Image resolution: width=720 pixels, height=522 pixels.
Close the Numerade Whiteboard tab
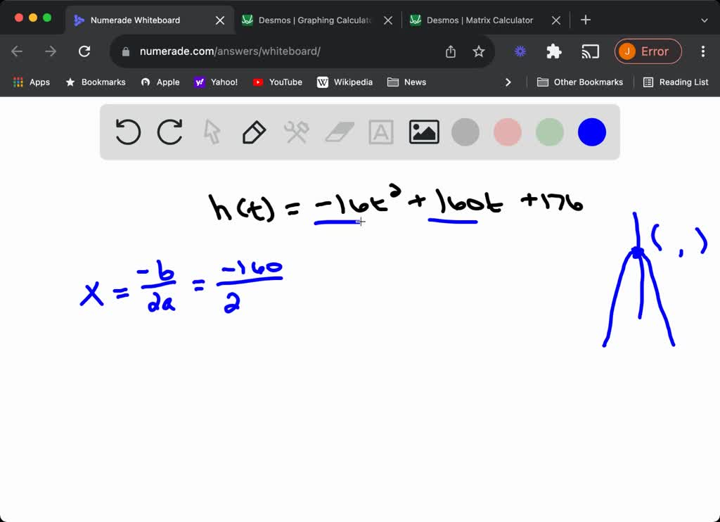pos(220,20)
